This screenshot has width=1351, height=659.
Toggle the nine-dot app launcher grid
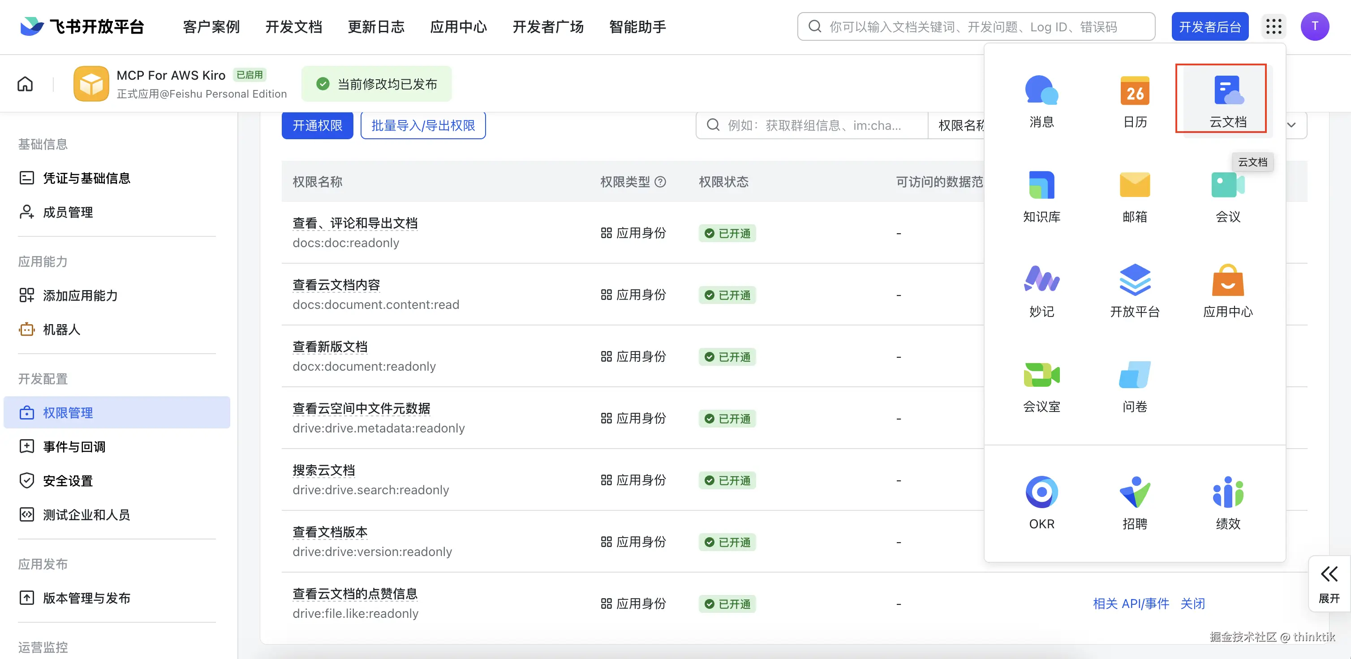[1273, 26]
